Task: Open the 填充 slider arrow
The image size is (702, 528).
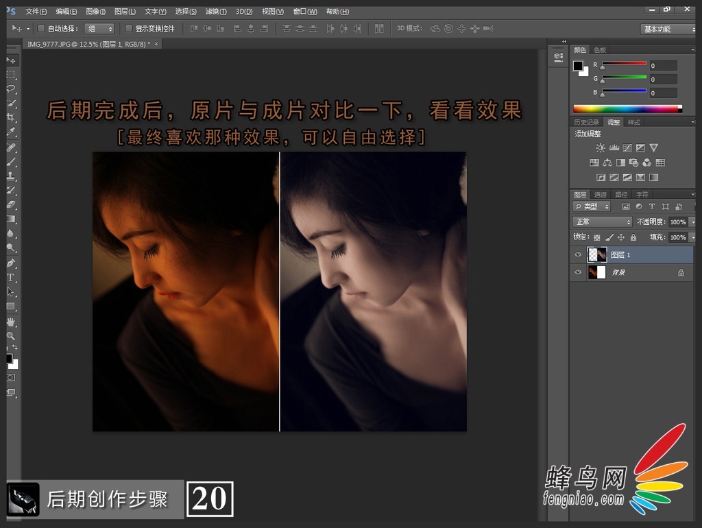Action: [692, 237]
